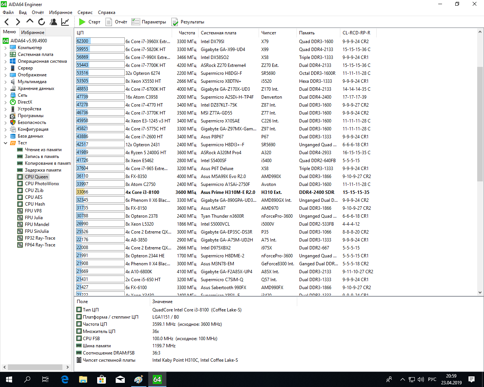Open the Избранное menu in menu bar
The width and height of the screenshot is (484, 387).
(x=60, y=12)
